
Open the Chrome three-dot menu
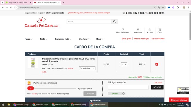(188, 7)
